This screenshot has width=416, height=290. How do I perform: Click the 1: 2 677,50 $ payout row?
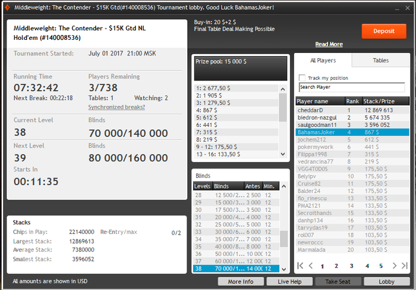(x=236, y=88)
